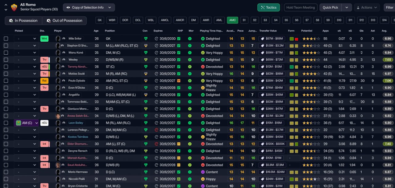This screenshot has width=395, height=188.
Task: Switch to the In Possession tab
Action: 23,21
